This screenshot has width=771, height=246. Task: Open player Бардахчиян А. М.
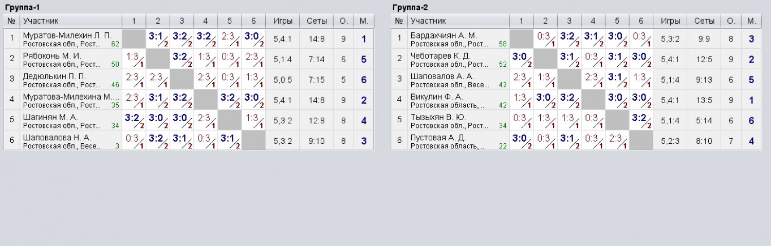[444, 35]
